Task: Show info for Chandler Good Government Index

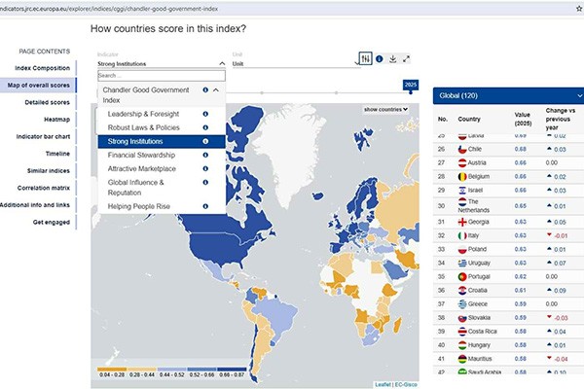Action: tap(205, 89)
